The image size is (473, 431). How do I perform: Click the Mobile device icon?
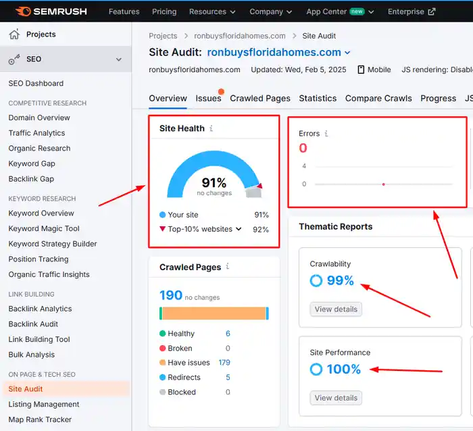coord(361,70)
